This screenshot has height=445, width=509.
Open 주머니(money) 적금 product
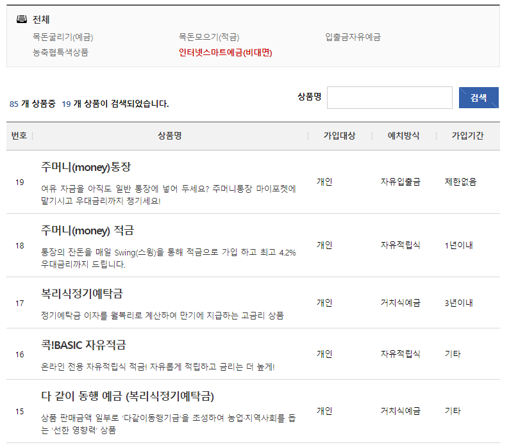pyautogui.click(x=88, y=231)
